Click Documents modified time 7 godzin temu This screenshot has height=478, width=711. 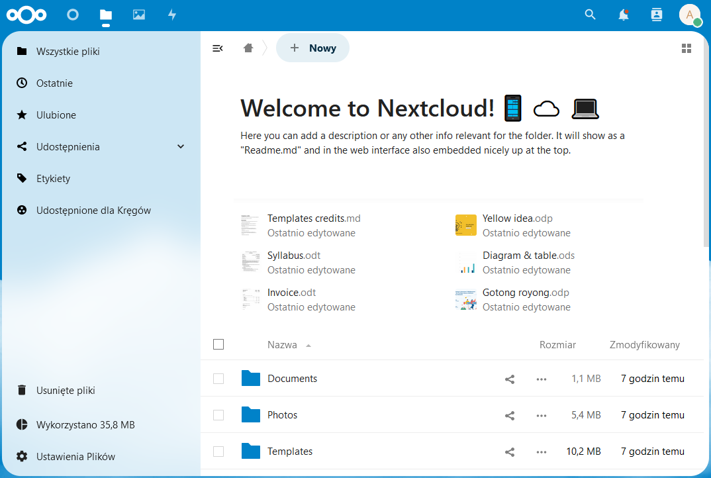(x=653, y=379)
